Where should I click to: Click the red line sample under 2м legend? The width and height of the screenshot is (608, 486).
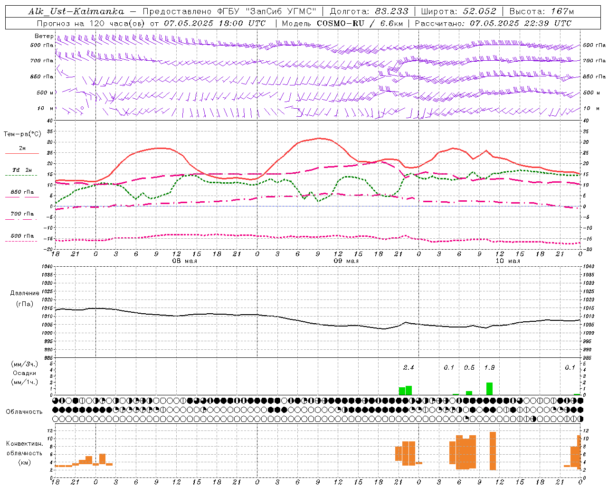click(x=22, y=154)
